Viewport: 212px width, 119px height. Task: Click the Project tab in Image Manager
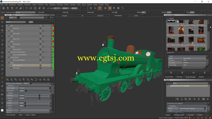tap(171, 19)
